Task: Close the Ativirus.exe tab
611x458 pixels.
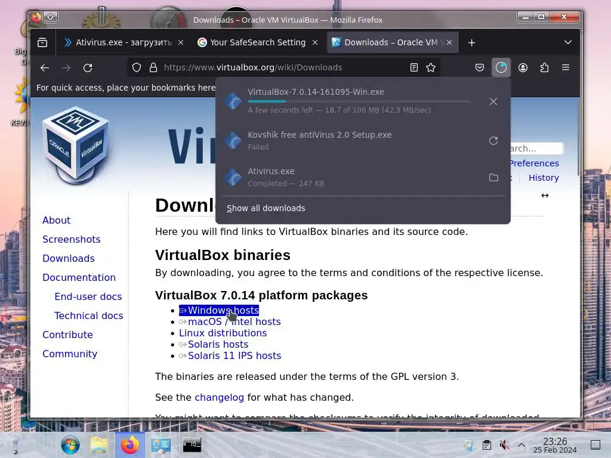Action: [x=181, y=42]
